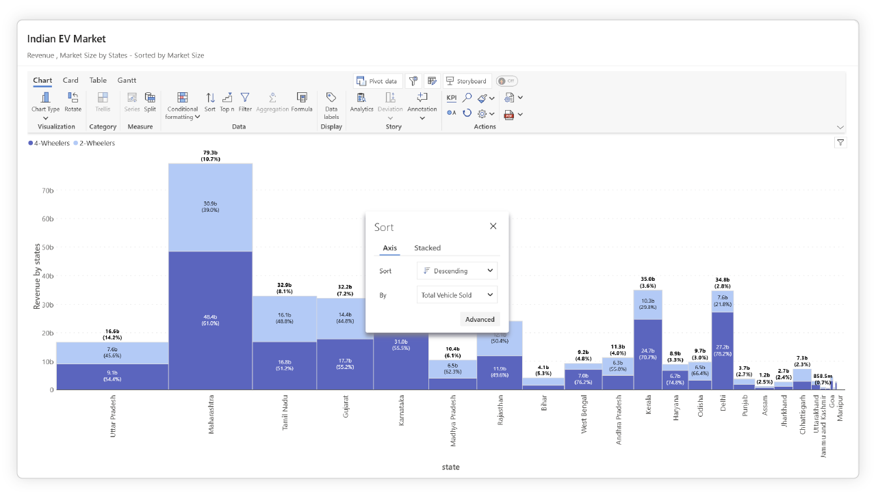Toggle 2-Wheelers series in the legend

94,143
